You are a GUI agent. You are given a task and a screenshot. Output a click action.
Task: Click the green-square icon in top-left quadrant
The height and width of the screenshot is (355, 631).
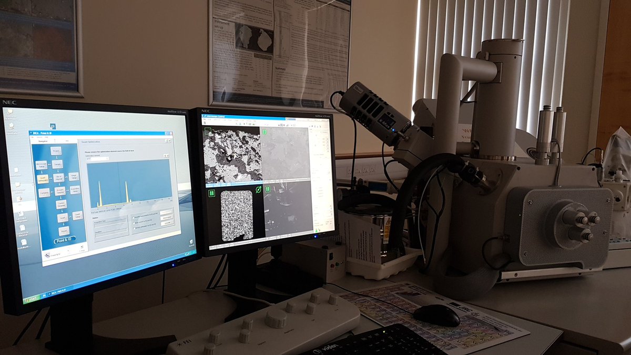click(208, 130)
